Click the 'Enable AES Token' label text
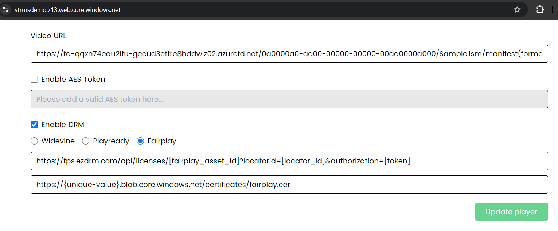 [73, 79]
